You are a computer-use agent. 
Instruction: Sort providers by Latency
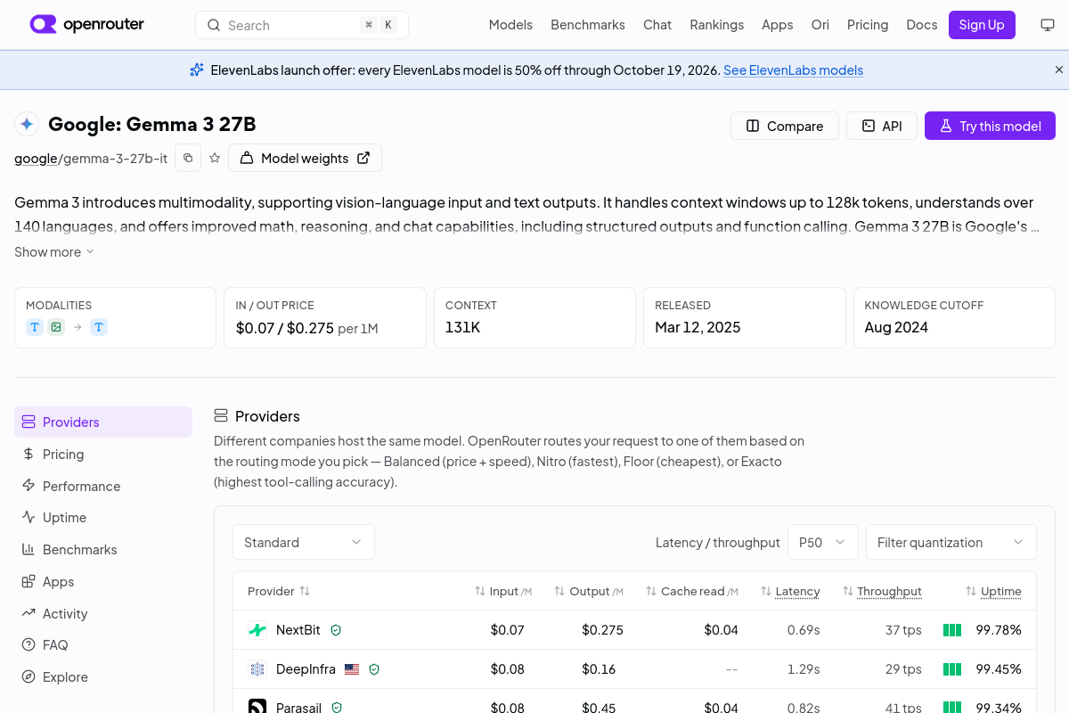click(790, 591)
